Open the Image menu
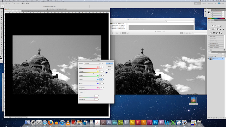Screen dimensions: 226x127 tap(23, 1)
